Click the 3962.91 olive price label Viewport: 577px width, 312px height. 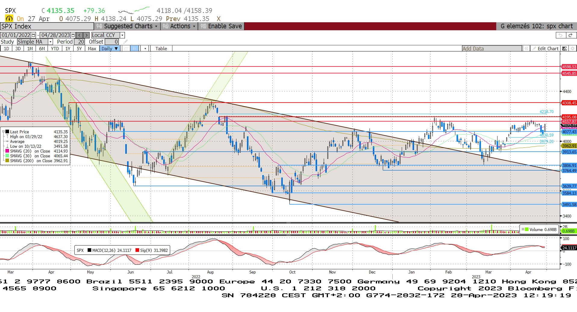coord(569,146)
